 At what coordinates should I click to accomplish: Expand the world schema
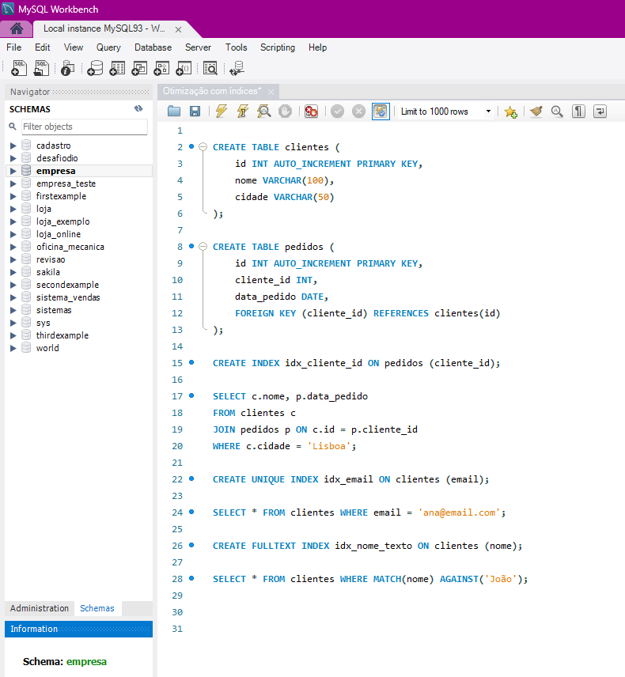tap(13, 348)
